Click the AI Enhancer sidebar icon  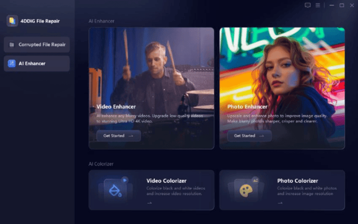coord(12,63)
